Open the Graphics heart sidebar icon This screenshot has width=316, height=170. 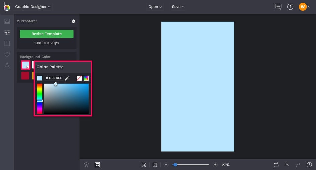(x=7, y=54)
